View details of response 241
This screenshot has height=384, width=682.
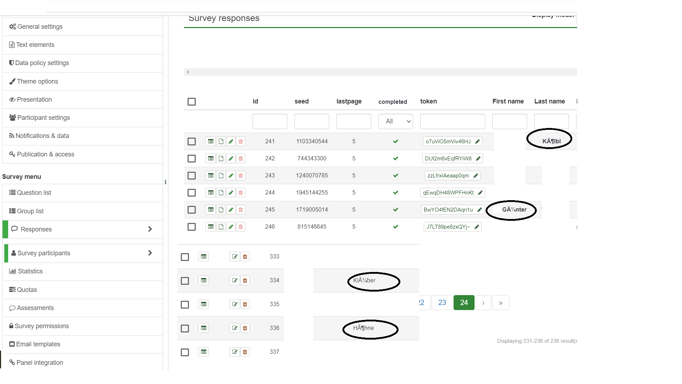pyautogui.click(x=210, y=141)
